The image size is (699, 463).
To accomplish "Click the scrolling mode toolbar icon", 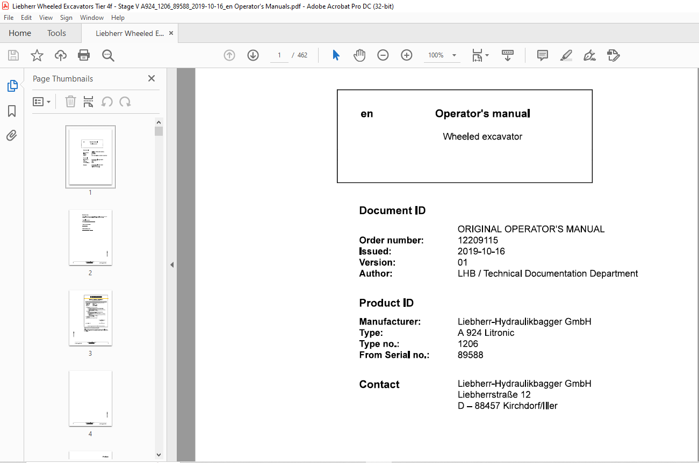I will pyautogui.click(x=508, y=55).
